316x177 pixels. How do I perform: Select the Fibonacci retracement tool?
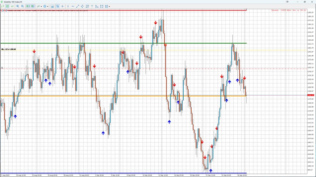pyautogui.click(x=87, y=7)
